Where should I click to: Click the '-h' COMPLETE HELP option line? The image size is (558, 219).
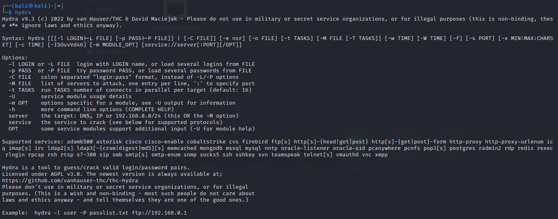pyautogui.click(x=91, y=109)
